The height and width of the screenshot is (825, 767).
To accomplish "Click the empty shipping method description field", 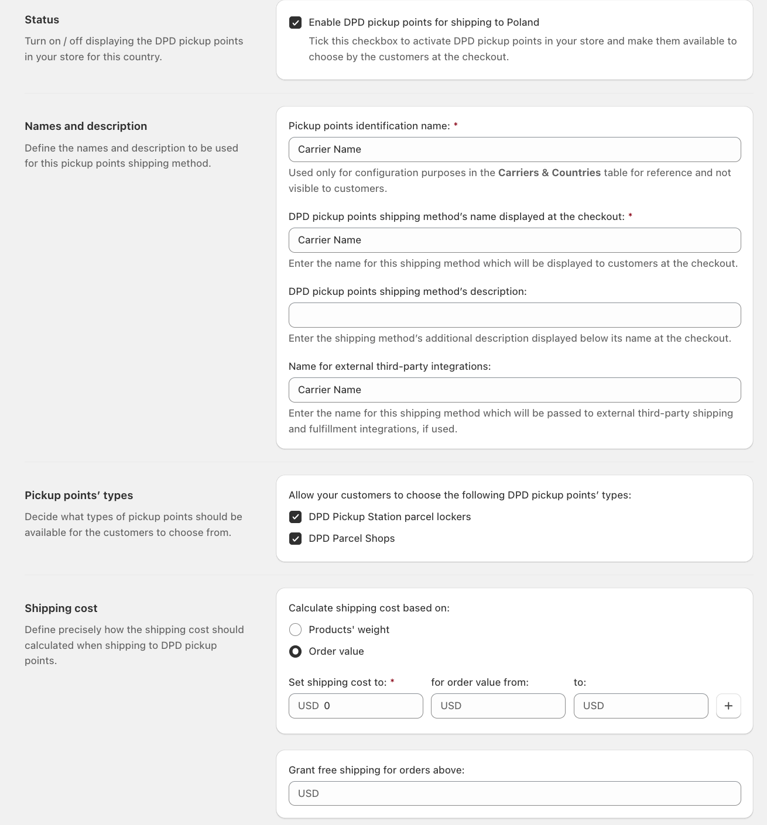I will [x=515, y=315].
